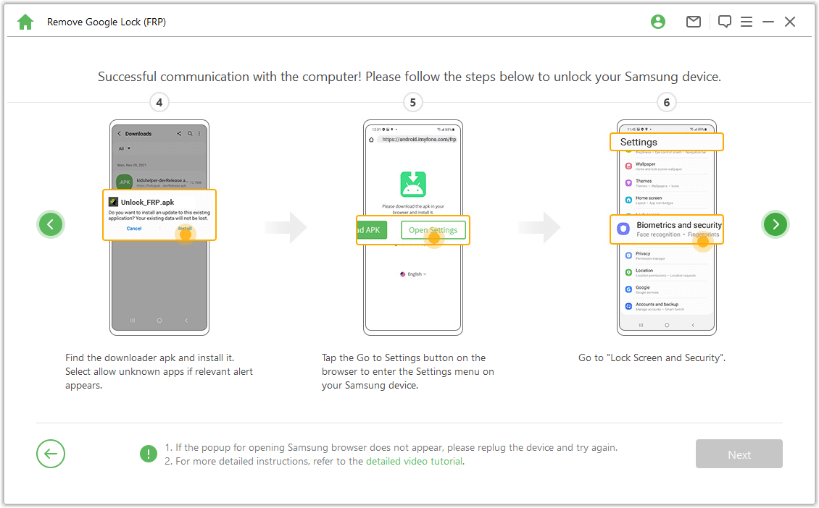Click the 'Go to "Lock Screen and Security".' text

[x=652, y=357]
